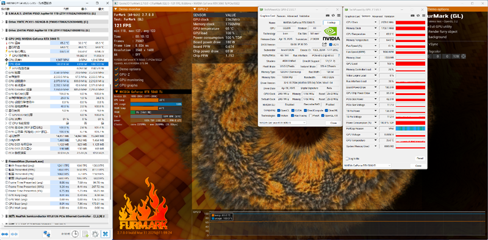Click the HWiNFO clock reset timer icon
This screenshot has width=488, height=240.
point(75,233)
